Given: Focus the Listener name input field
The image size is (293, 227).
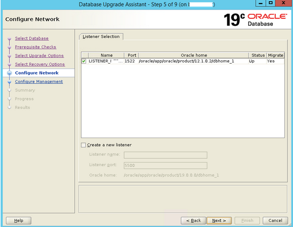Looking at the screenshot, I should (x=165, y=155).
